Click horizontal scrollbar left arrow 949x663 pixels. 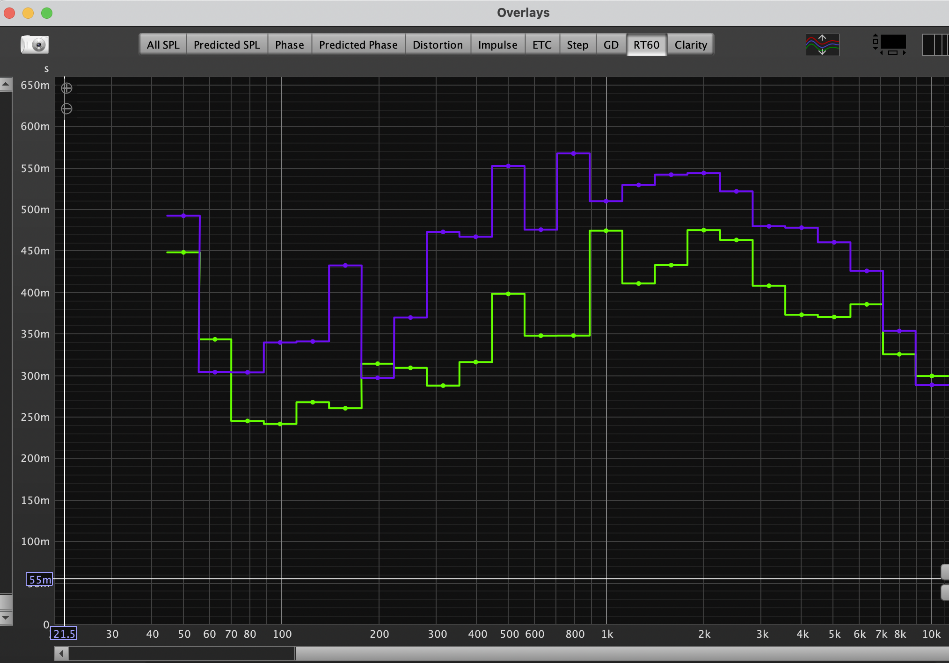click(61, 654)
